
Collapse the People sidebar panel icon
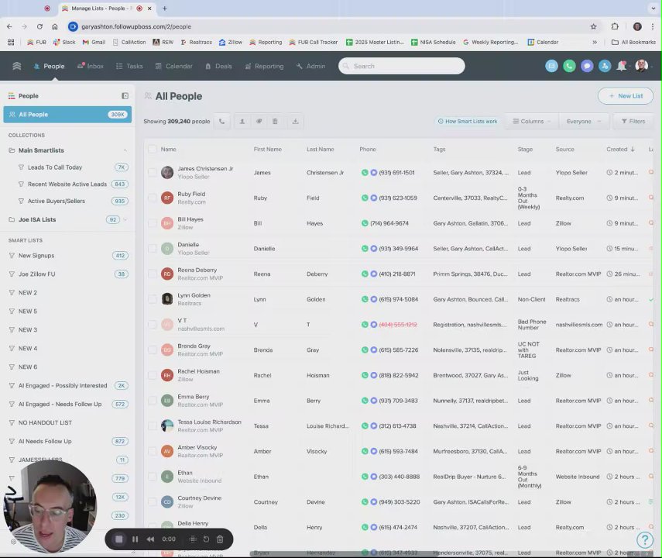click(125, 96)
